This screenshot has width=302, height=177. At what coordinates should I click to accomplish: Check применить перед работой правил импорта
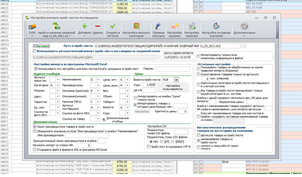click(x=198, y=147)
